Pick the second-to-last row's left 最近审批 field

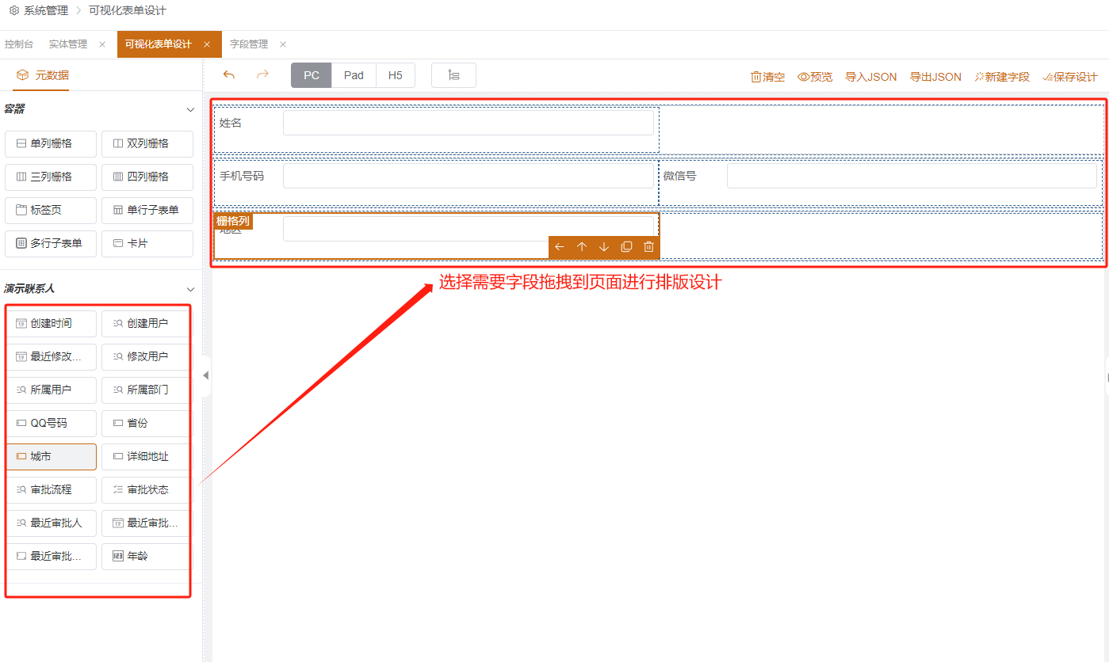(51, 523)
